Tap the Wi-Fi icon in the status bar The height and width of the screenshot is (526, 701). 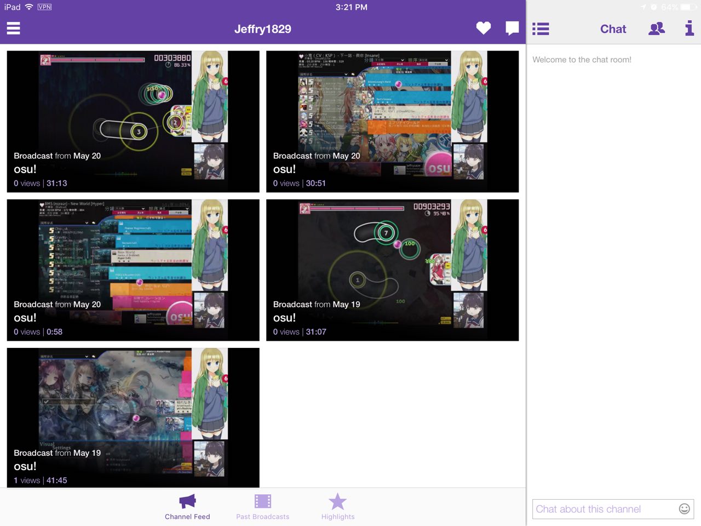[x=29, y=7]
